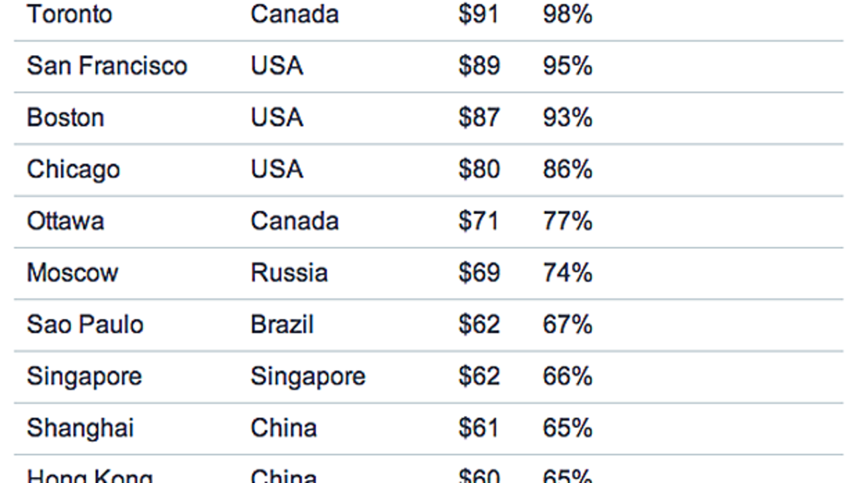
Task: Click the $89 price for San Francisco
Action: (479, 66)
